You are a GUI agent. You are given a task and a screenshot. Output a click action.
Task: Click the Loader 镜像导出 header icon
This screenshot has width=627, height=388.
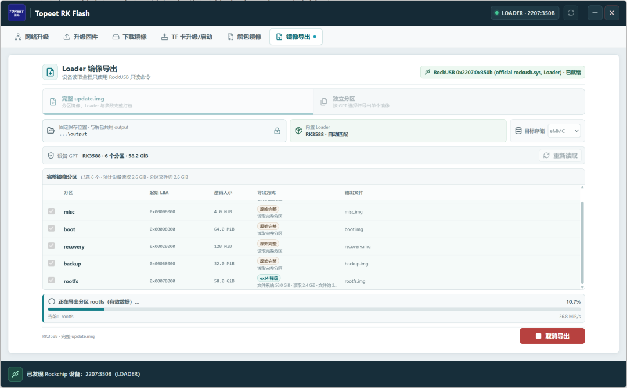tap(51, 72)
